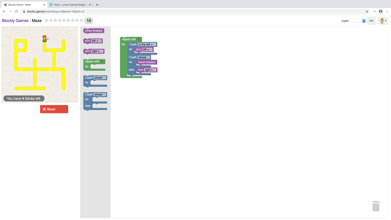Open the Chrome profile account icon
This screenshot has width=391, height=220.
[381, 11]
